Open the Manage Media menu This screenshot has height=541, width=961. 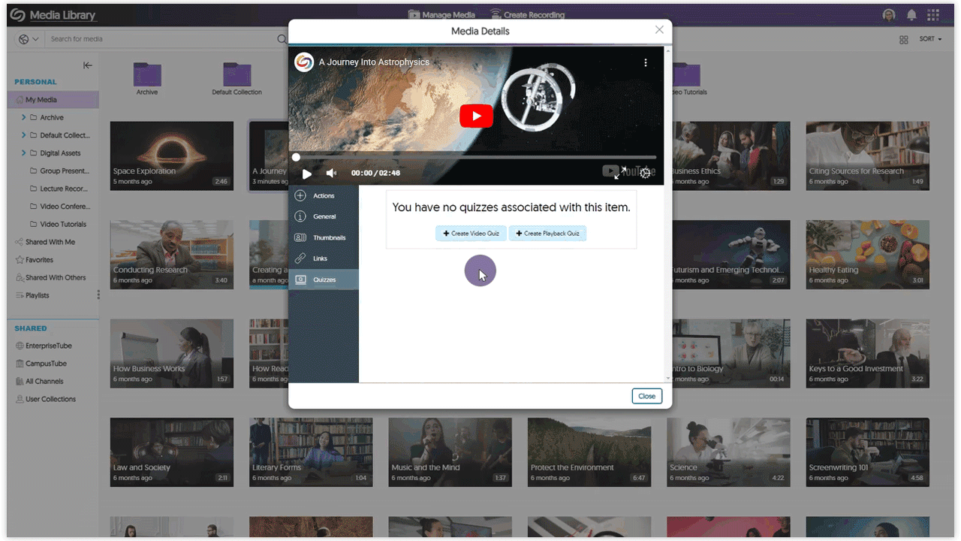coord(441,14)
